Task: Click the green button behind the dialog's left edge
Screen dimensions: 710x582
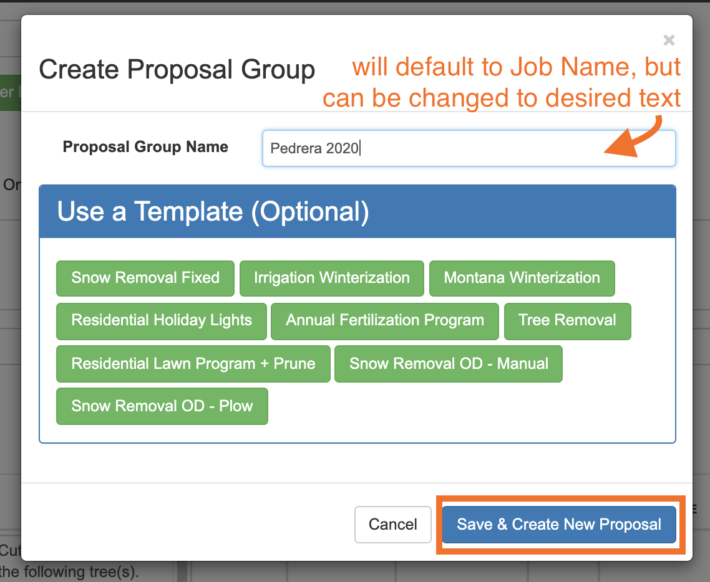Action: tap(11, 93)
